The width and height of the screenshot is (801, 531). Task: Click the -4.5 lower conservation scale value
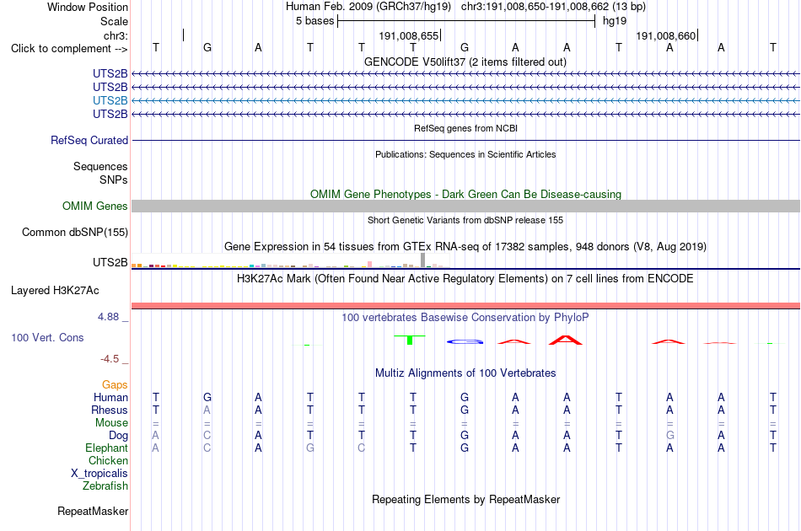click(110, 359)
